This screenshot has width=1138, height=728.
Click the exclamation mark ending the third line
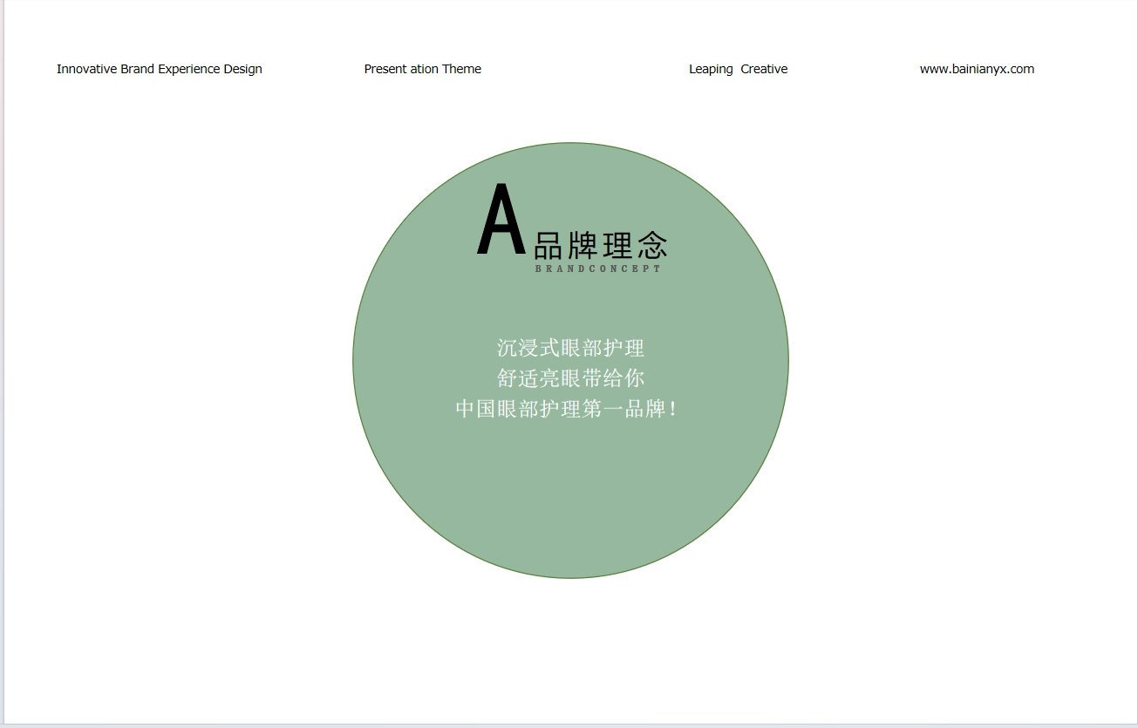point(673,409)
